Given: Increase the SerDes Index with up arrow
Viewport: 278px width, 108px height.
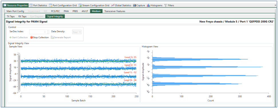Looking at the screenshot, I should [48, 31].
